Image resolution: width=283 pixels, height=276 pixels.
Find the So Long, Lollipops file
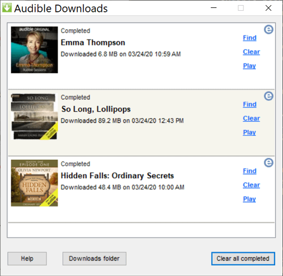coord(250,104)
